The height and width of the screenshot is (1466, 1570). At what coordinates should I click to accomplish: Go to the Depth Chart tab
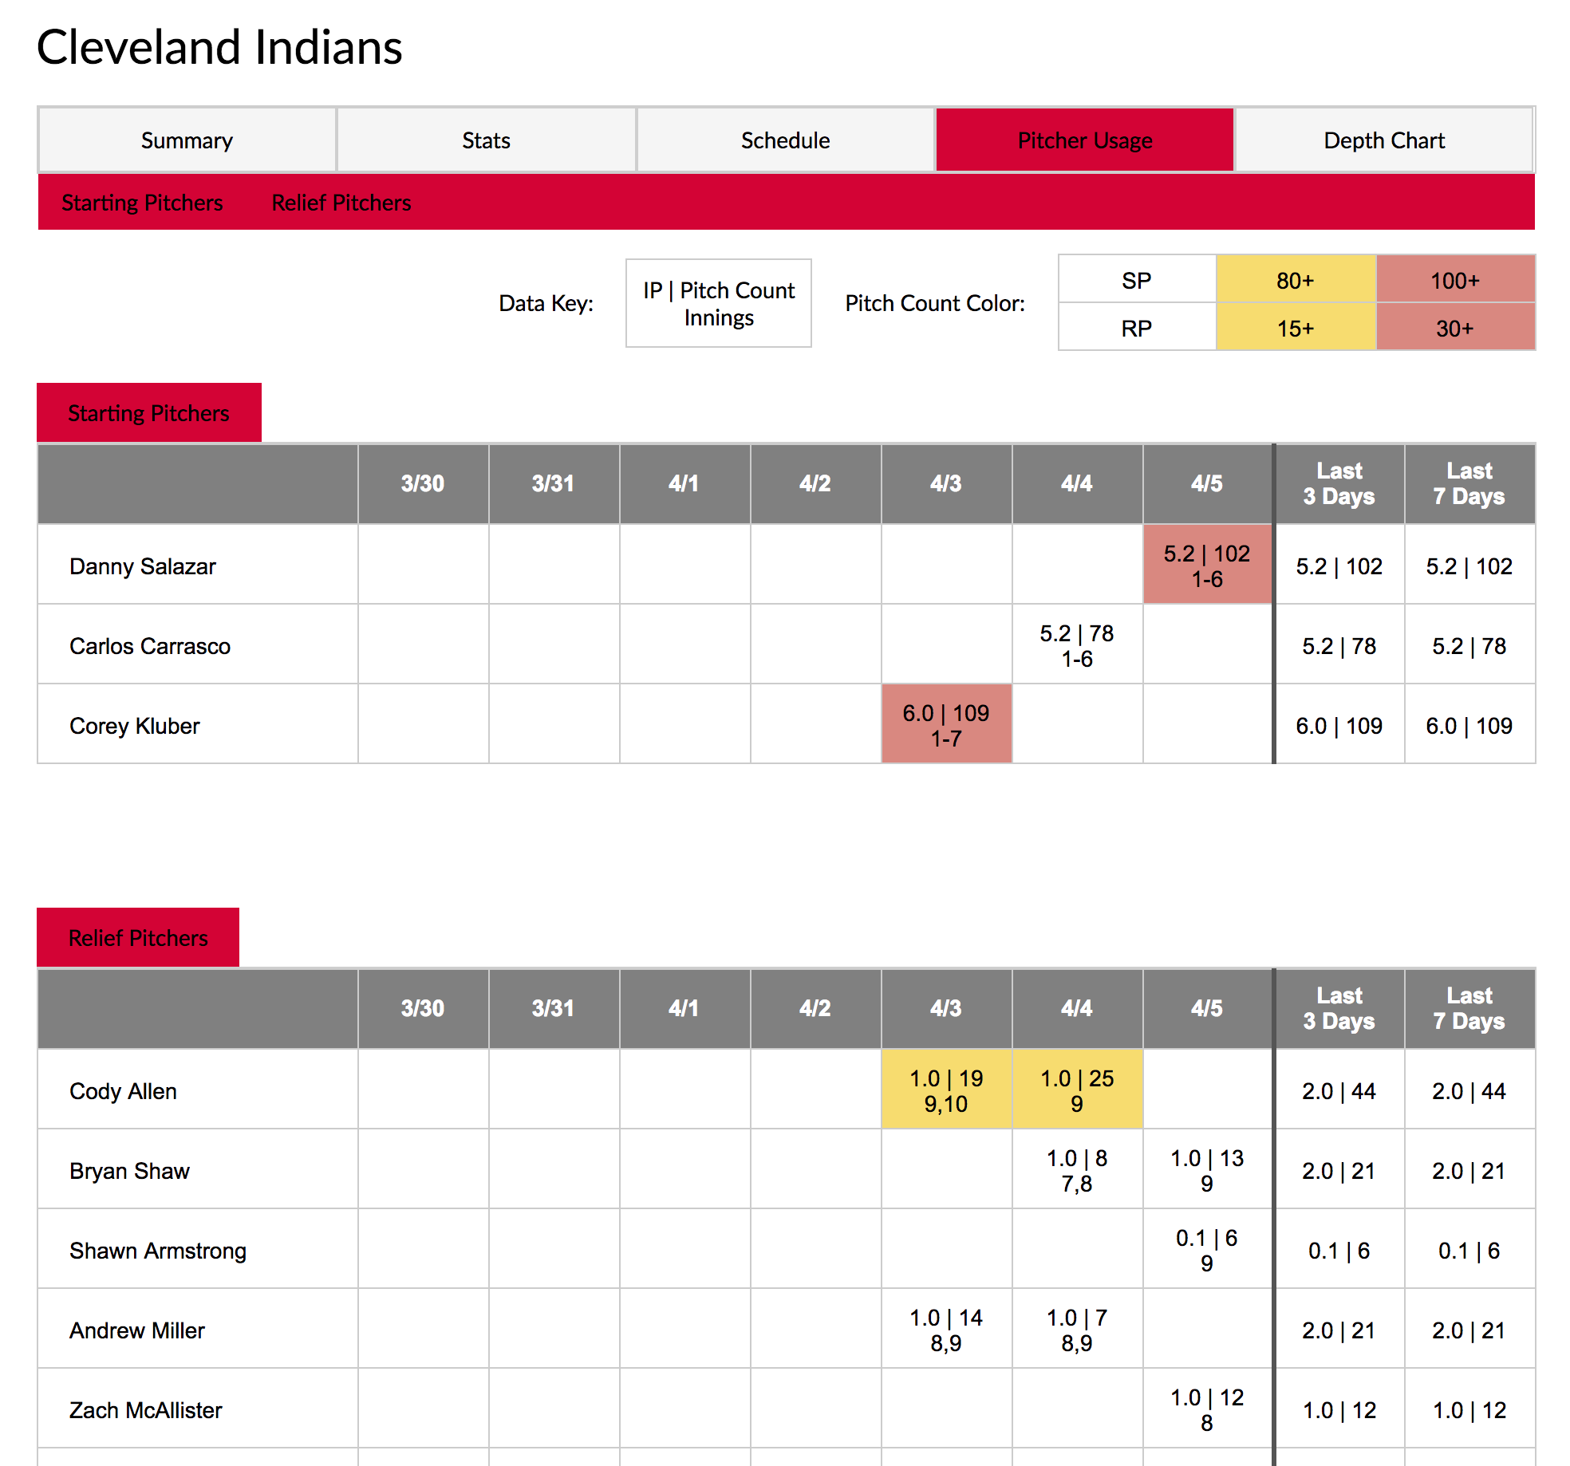pyautogui.click(x=1384, y=140)
